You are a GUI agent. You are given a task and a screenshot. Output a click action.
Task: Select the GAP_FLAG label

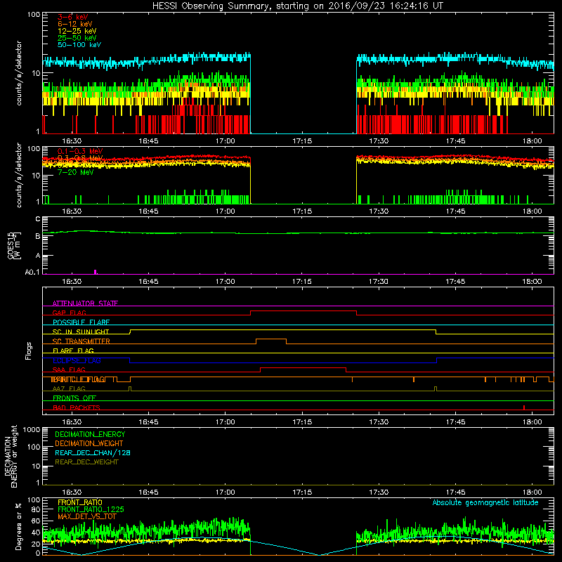coord(69,313)
